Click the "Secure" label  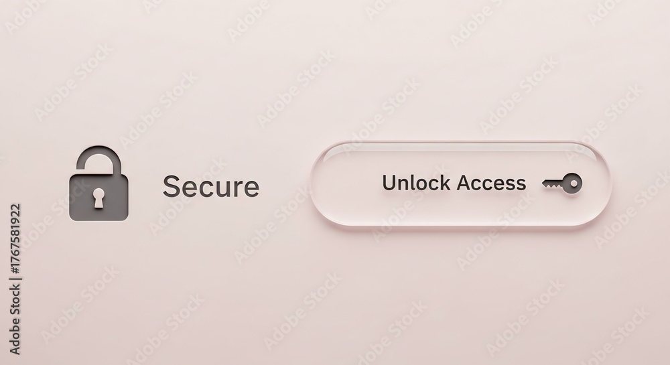[x=210, y=187]
